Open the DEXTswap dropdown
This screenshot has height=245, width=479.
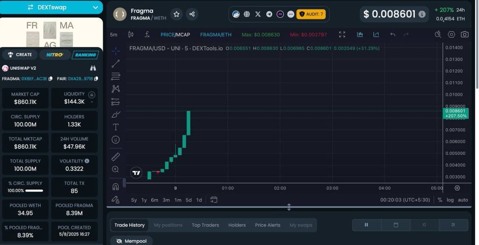51,7
